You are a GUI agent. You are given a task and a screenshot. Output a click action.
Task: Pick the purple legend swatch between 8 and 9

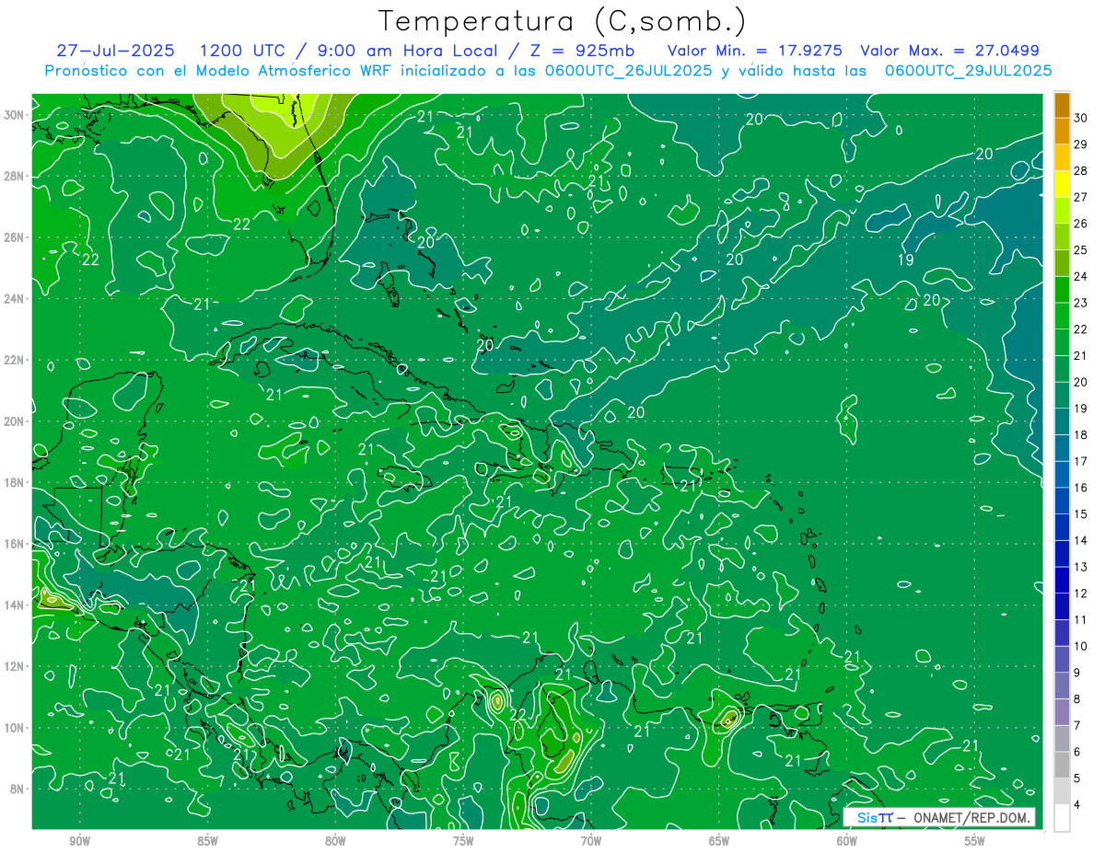pyautogui.click(x=1062, y=686)
